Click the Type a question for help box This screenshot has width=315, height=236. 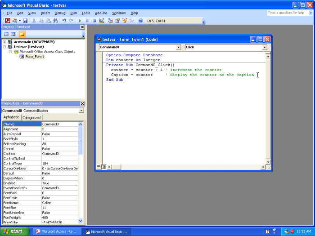[x=288, y=13]
